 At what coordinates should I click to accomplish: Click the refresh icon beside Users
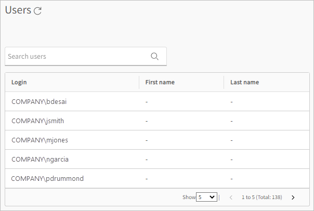point(37,11)
